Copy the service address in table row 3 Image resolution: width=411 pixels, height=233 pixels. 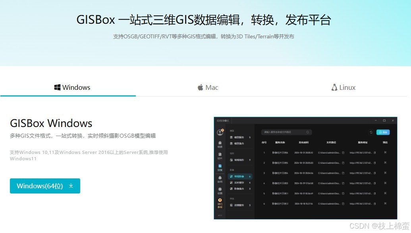click(x=374, y=173)
